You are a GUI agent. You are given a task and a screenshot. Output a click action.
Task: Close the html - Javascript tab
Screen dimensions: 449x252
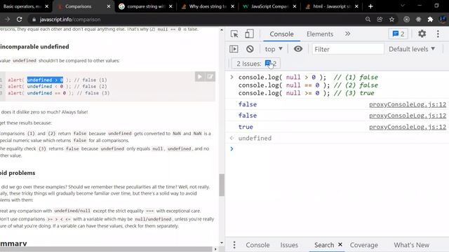coord(356,6)
